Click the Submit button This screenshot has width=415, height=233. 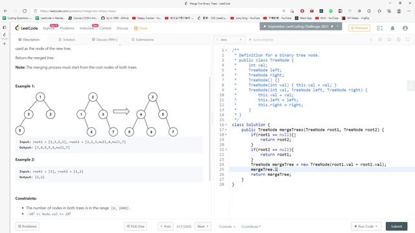pos(396,227)
